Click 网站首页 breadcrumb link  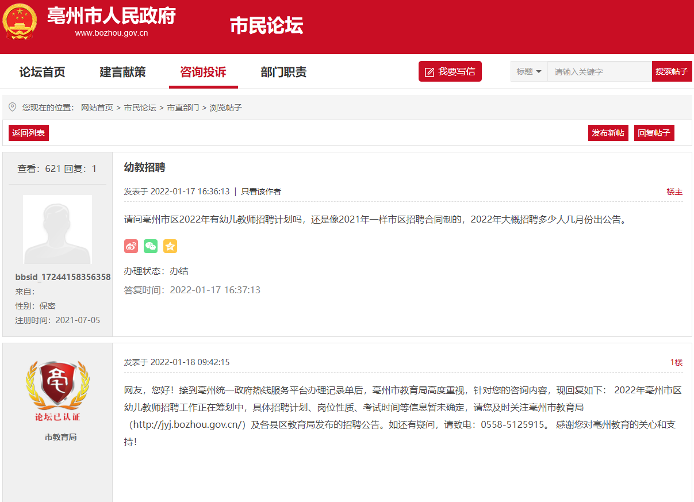click(97, 108)
